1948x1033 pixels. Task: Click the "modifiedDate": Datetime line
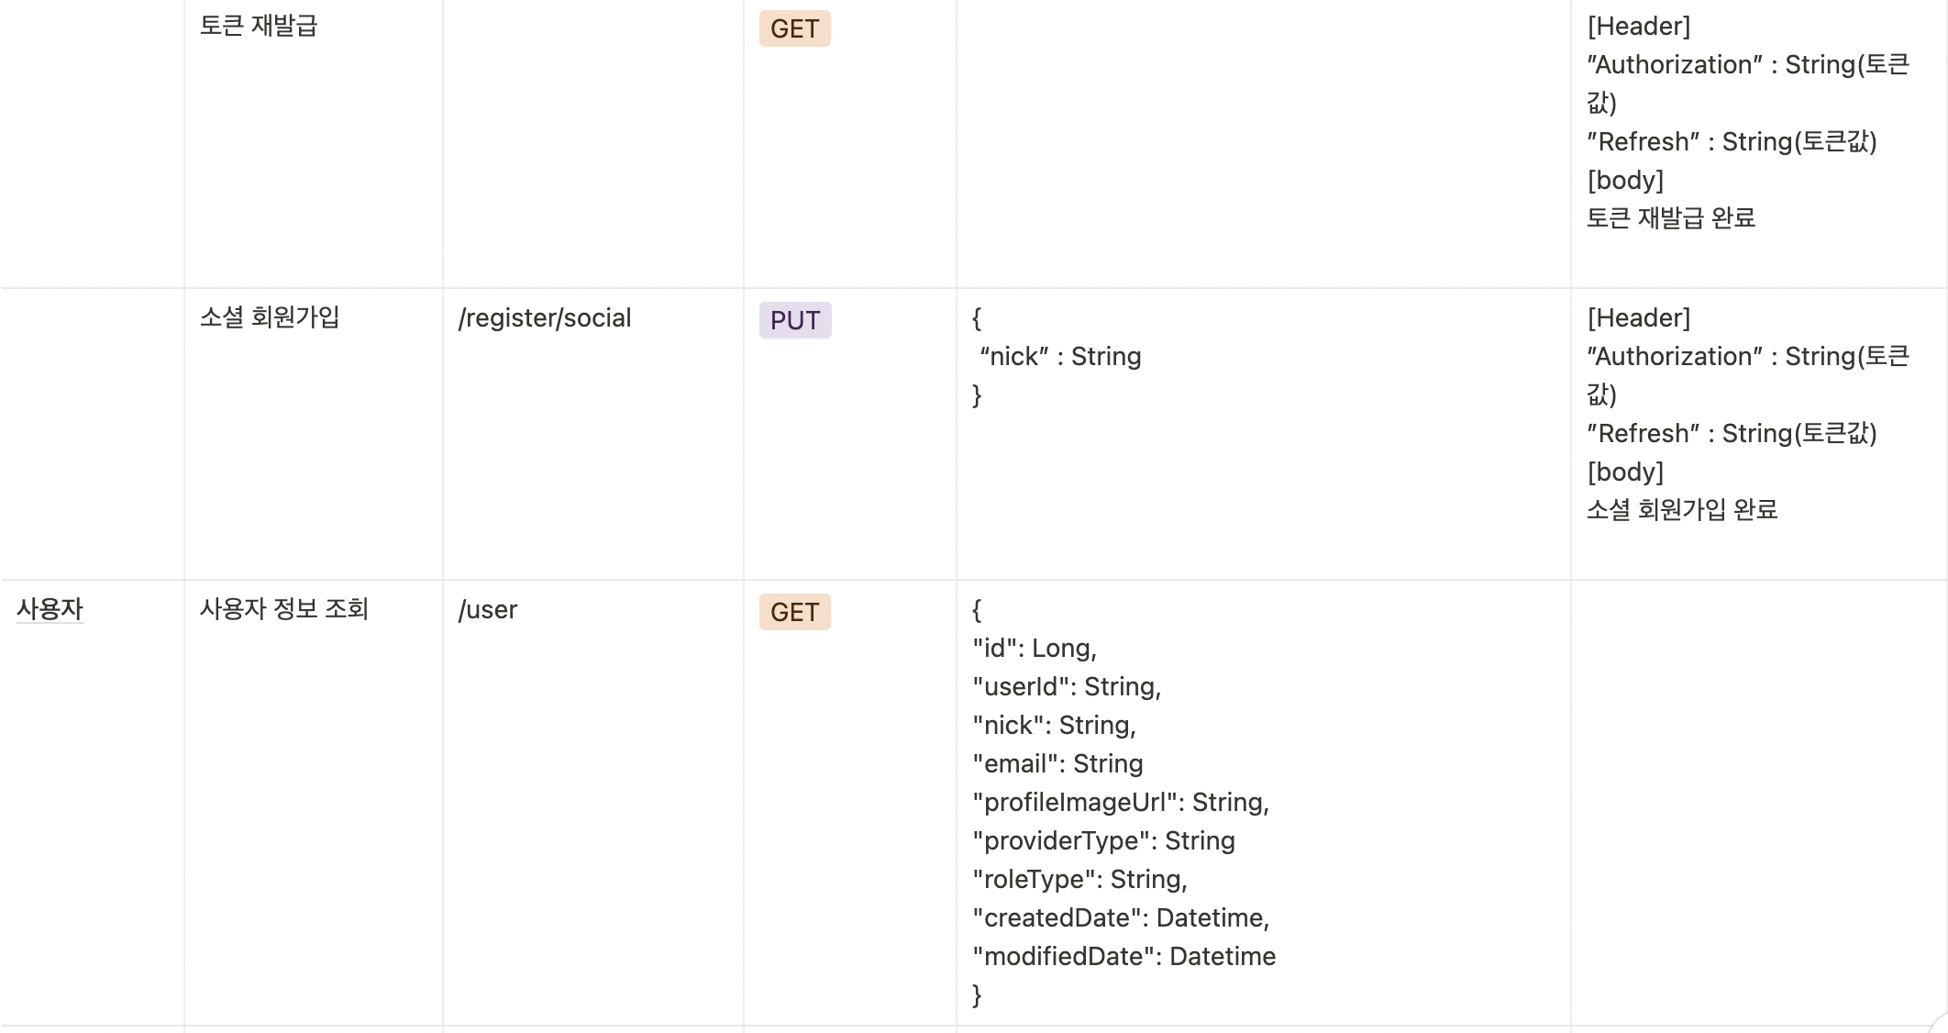point(1124,957)
